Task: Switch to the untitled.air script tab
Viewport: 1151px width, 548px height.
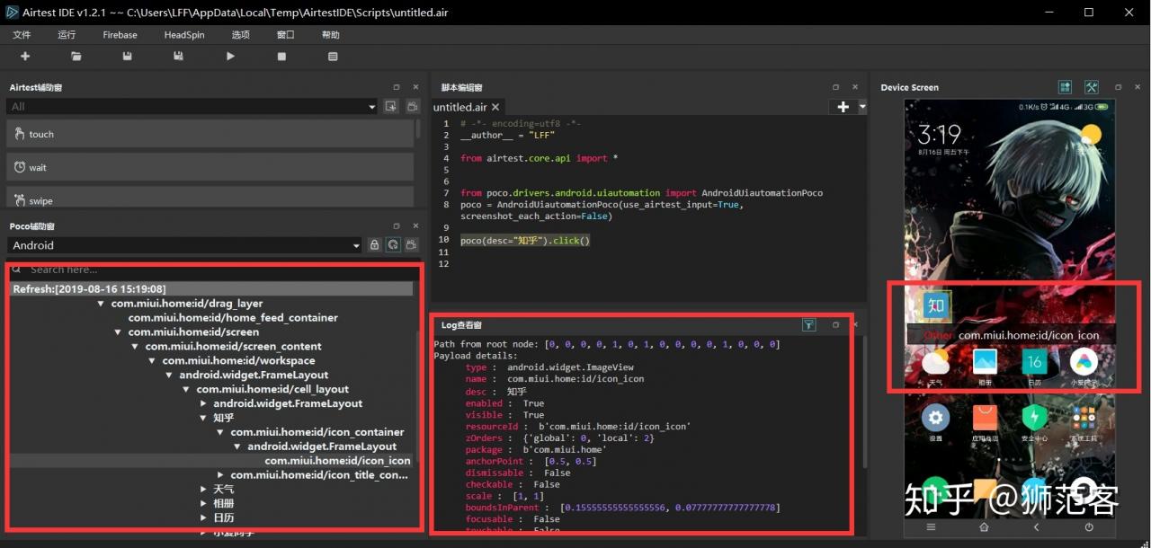Action: [x=460, y=107]
